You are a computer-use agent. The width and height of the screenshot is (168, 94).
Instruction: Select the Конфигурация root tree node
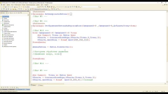click(x=6, y=17)
